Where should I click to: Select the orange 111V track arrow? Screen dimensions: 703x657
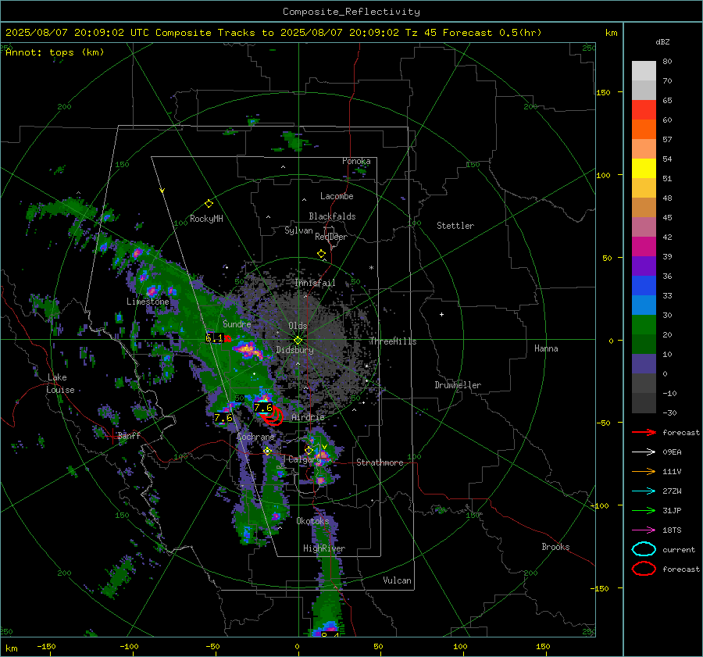pyautogui.click(x=644, y=471)
